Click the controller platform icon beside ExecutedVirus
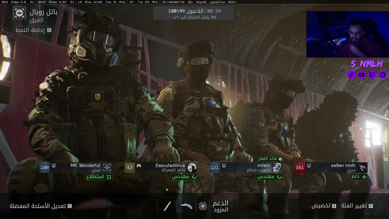 (x=139, y=166)
